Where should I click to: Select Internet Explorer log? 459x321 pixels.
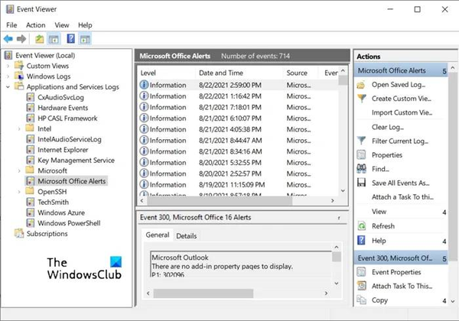click(63, 150)
